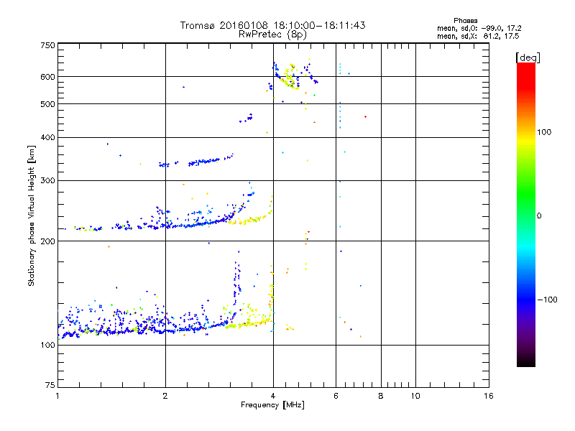Click the colorbar '100' tick label
The height and width of the screenshot is (431, 575).
544,132
